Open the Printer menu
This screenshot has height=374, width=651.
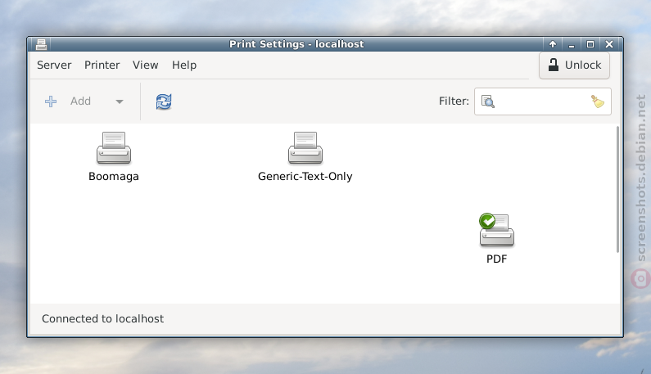pos(102,65)
